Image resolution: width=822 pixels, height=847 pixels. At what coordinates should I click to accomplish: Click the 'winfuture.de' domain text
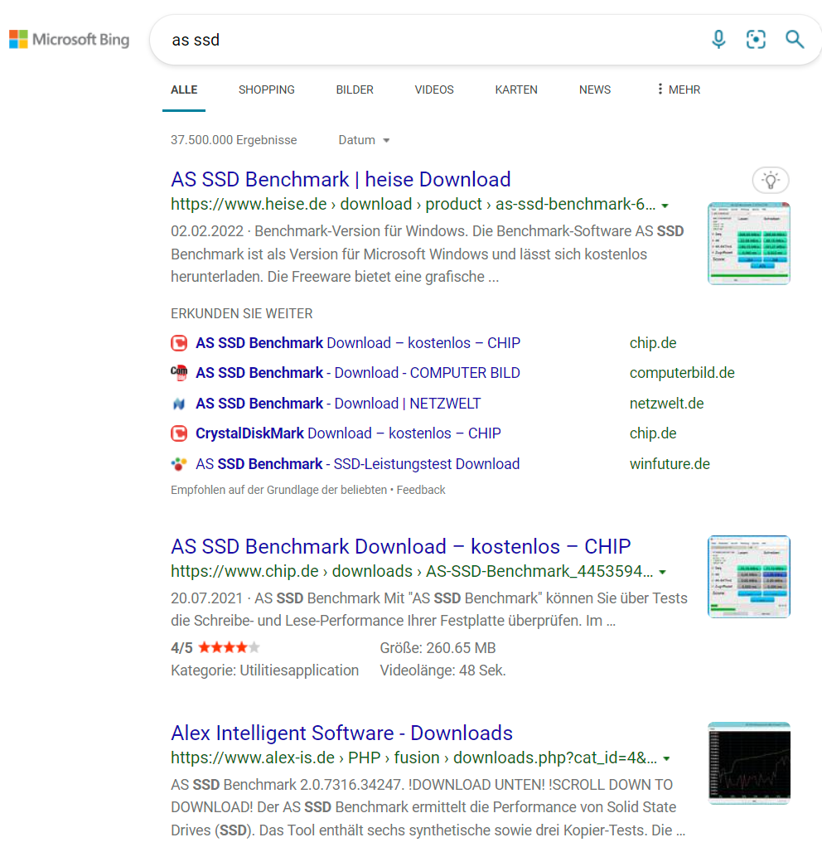670,464
